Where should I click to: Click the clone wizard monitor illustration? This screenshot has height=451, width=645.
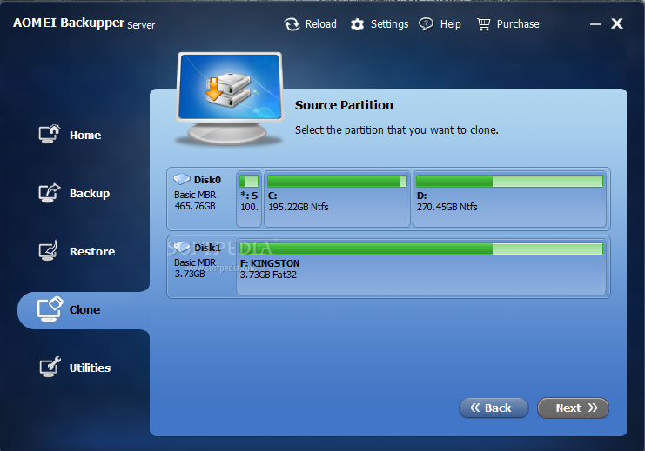229,98
